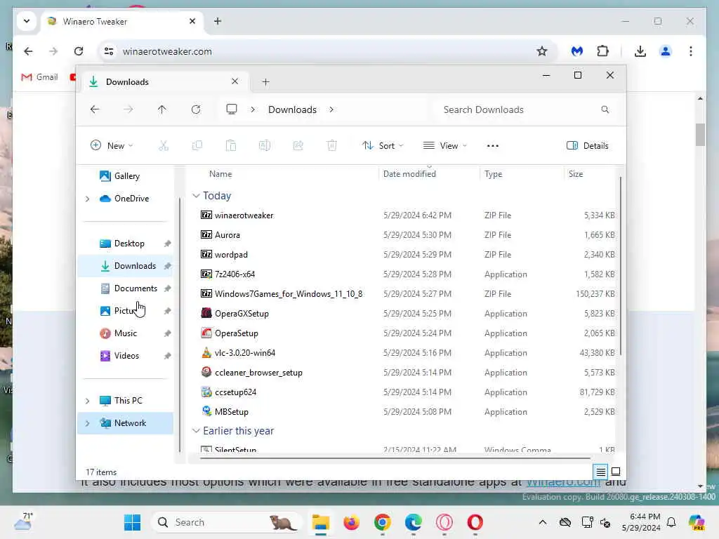Screen dimensions: 719x539
Task: Collapse the Earlier this year group
Action: tap(196, 431)
